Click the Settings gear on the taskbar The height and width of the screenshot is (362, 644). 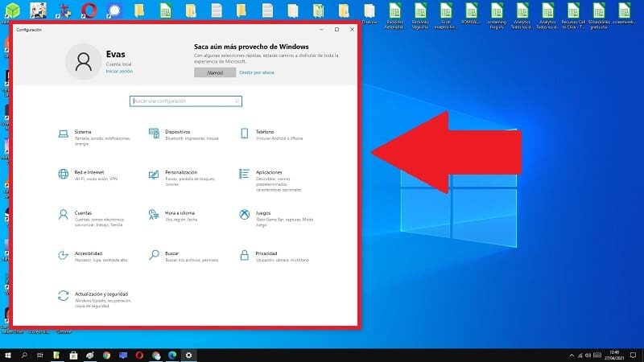(x=189, y=356)
